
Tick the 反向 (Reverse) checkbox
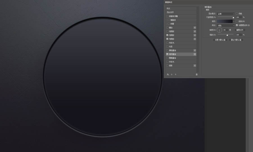click(237, 21)
